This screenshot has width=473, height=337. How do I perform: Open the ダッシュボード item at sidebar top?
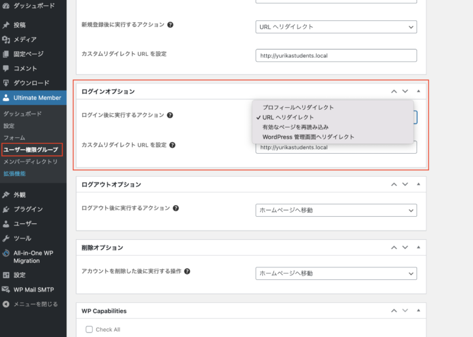34,6
